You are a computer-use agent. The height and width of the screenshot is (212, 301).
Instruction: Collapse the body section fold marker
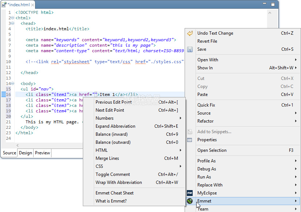[x=13, y=84]
